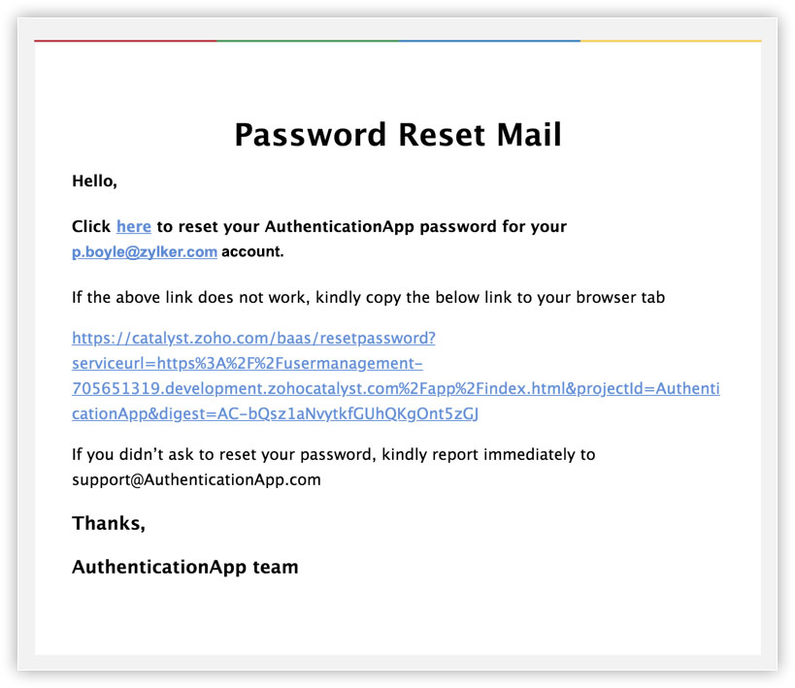This screenshot has width=795, height=688.
Task: Click the URL line containing "digest=AC"
Action: point(276,414)
